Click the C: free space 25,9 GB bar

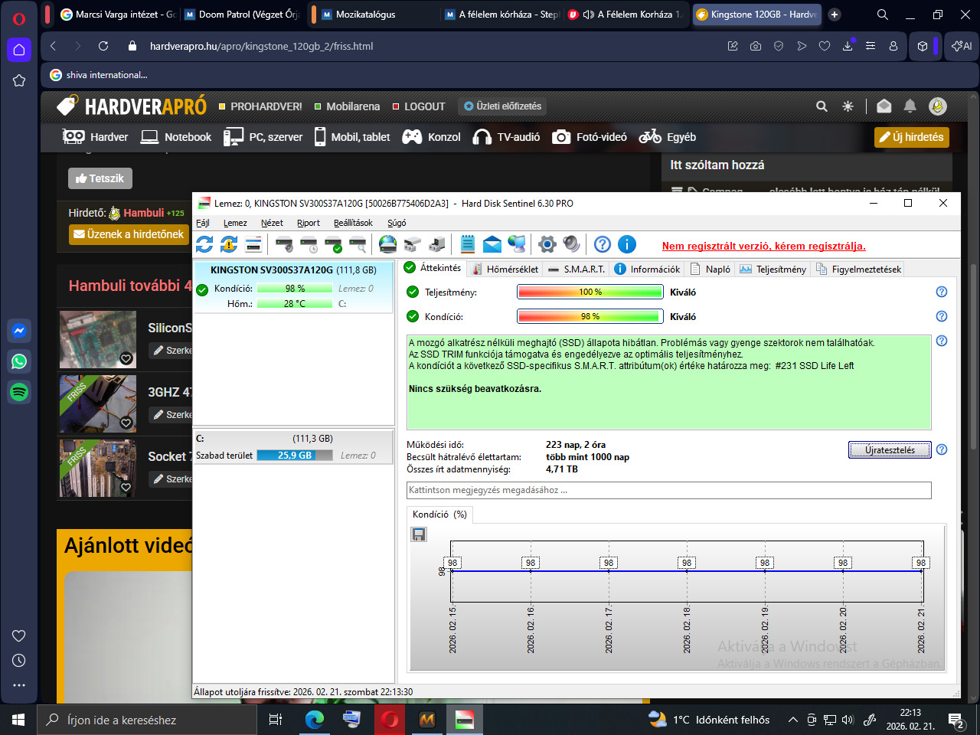pos(295,455)
